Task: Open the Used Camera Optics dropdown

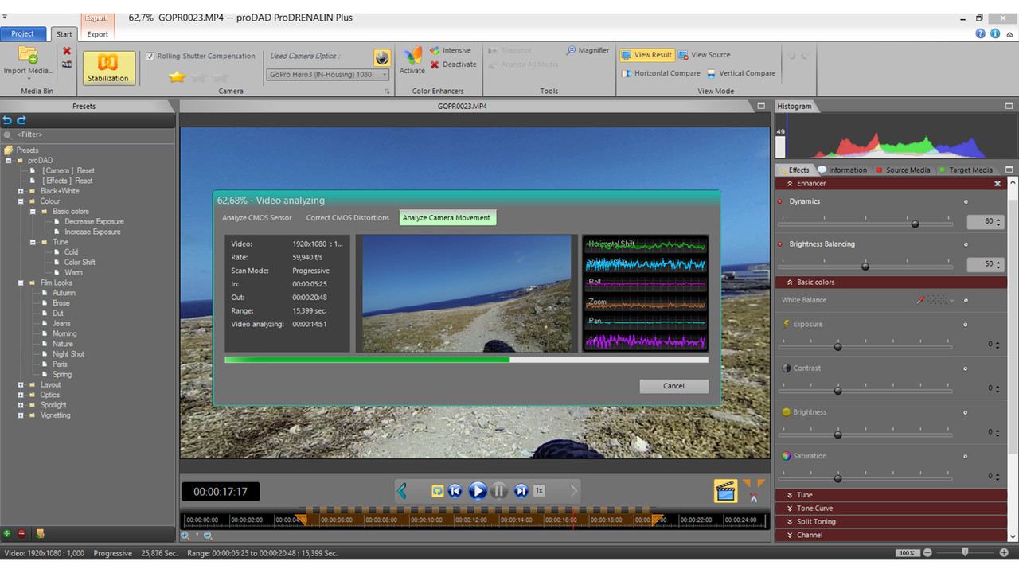Action: 327,75
